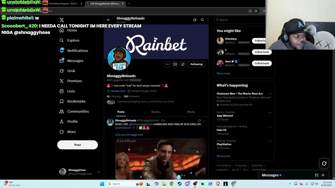Click the envelope message icon on profile
The width and height of the screenshot is (335, 188).
[175, 64]
